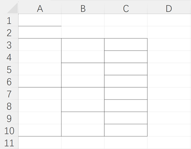Image resolution: width=191 pixels, height=149 pixels.
Task: Select column B header
Action: (83, 8)
